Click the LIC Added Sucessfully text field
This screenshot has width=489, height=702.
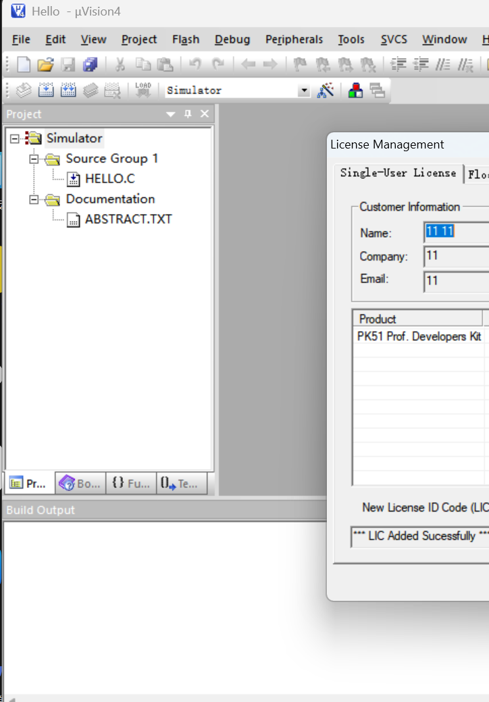(420, 537)
